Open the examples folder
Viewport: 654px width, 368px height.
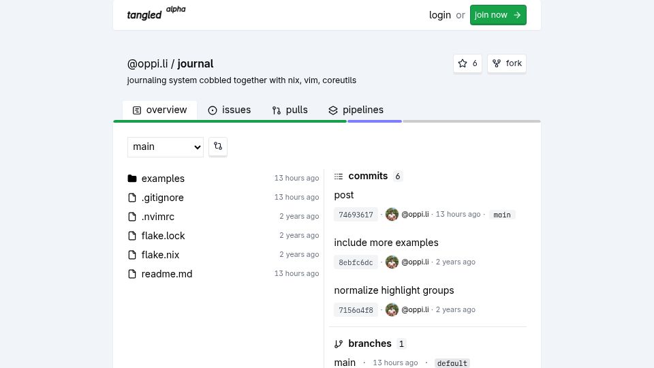[x=163, y=179]
